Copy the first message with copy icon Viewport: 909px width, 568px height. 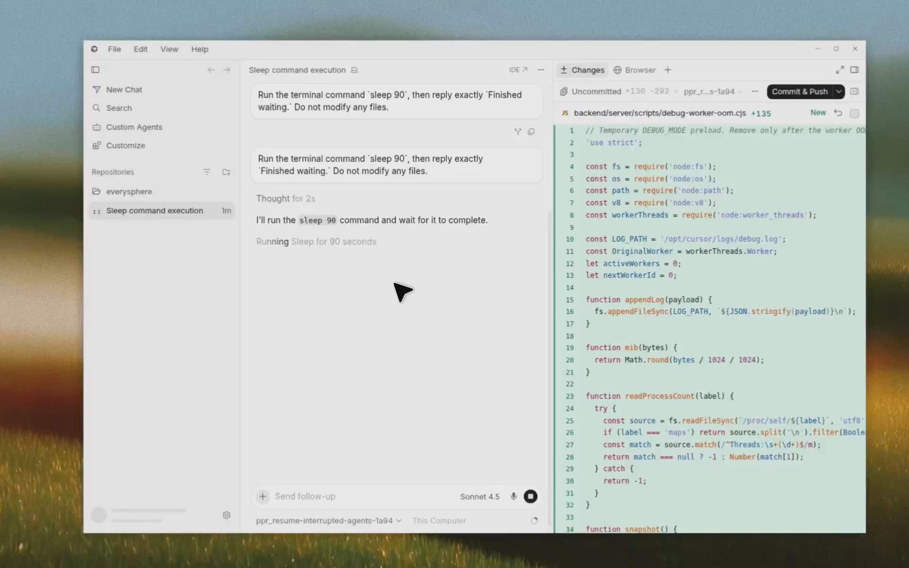coord(531,132)
